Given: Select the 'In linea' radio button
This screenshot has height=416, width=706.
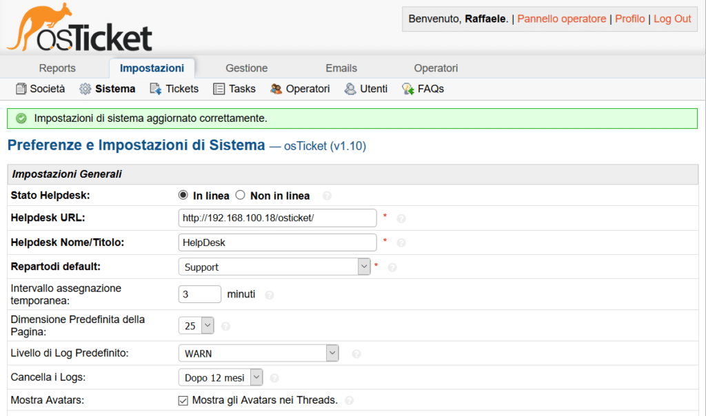Looking at the screenshot, I should [183, 196].
